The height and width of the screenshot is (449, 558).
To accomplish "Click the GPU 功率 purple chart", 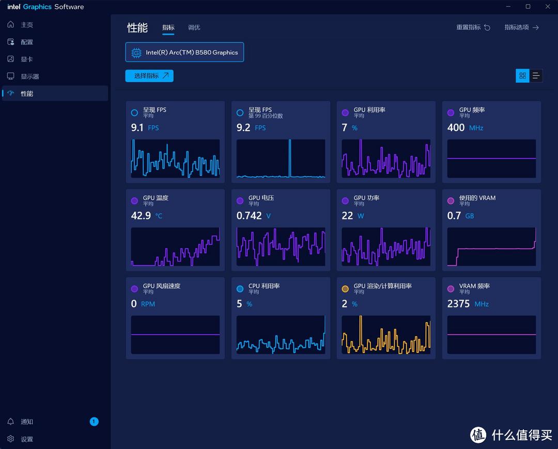I will pos(386,246).
